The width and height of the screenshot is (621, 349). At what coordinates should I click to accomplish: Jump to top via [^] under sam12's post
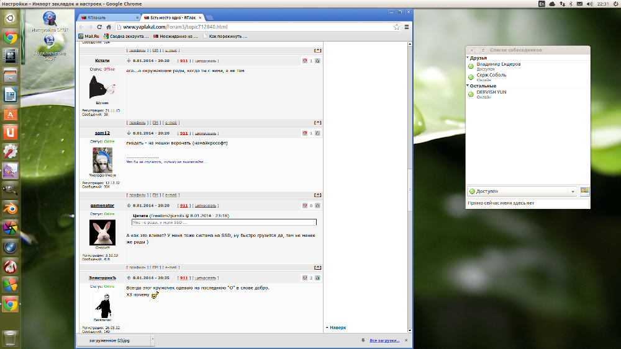tap(317, 195)
